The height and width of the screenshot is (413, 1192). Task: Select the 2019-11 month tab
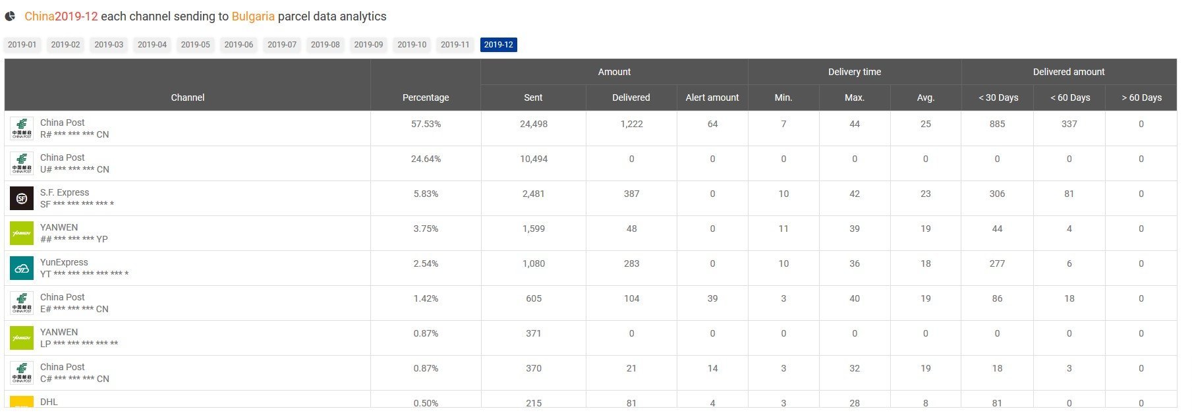coord(455,45)
